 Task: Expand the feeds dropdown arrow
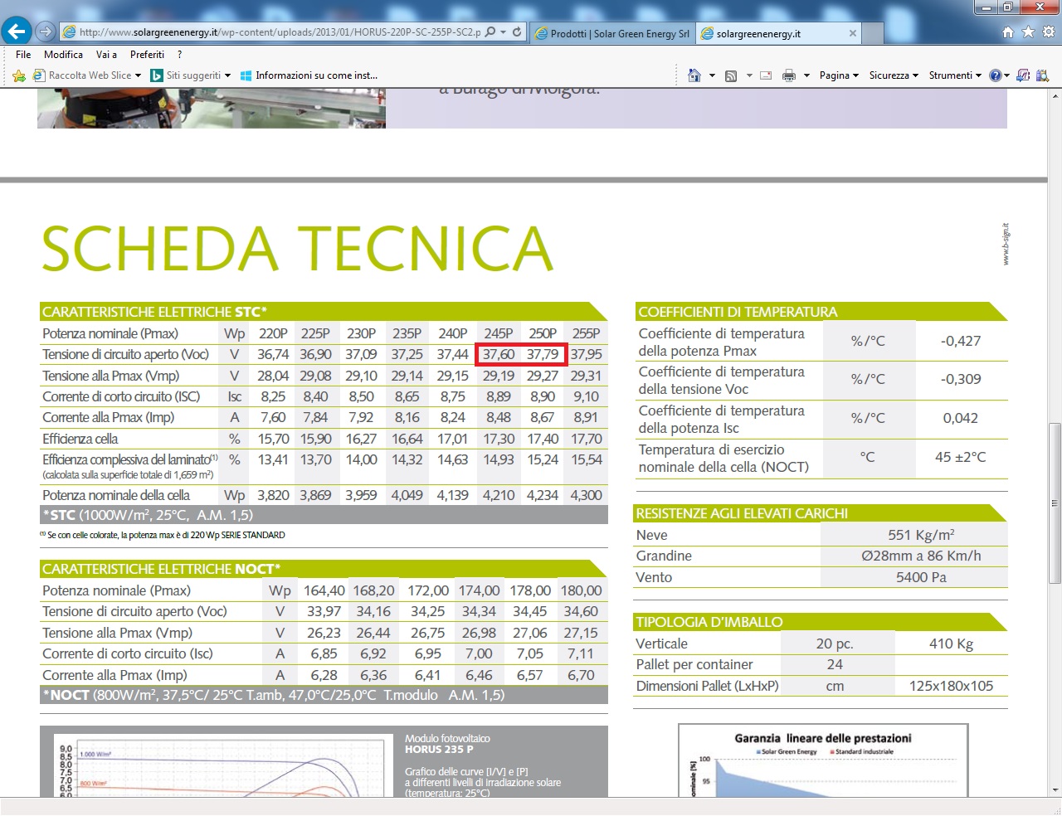pyautogui.click(x=749, y=75)
